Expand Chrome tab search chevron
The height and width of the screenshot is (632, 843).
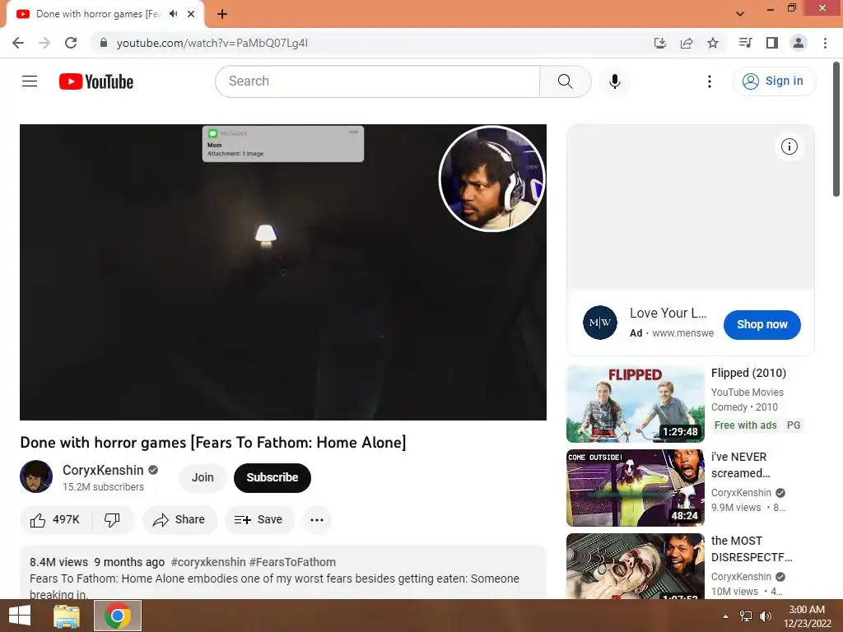pos(740,14)
